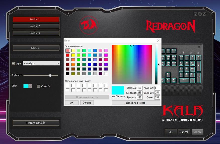
Task: Select the white basic color swatch
Action: tap(106, 74)
